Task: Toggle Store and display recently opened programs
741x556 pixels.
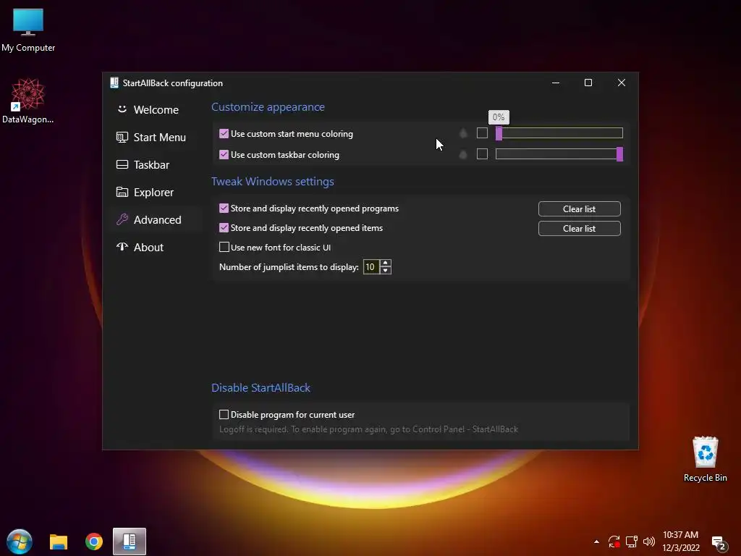Action: click(224, 208)
